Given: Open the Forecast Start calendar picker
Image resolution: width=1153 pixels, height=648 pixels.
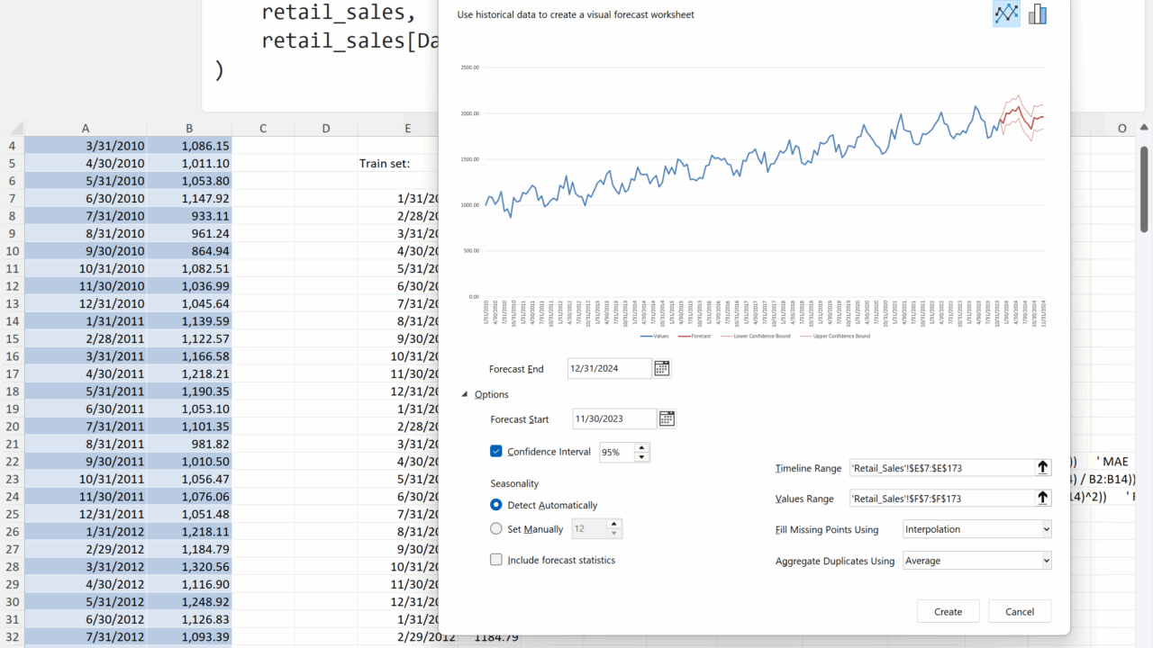Looking at the screenshot, I should click(x=667, y=418).
